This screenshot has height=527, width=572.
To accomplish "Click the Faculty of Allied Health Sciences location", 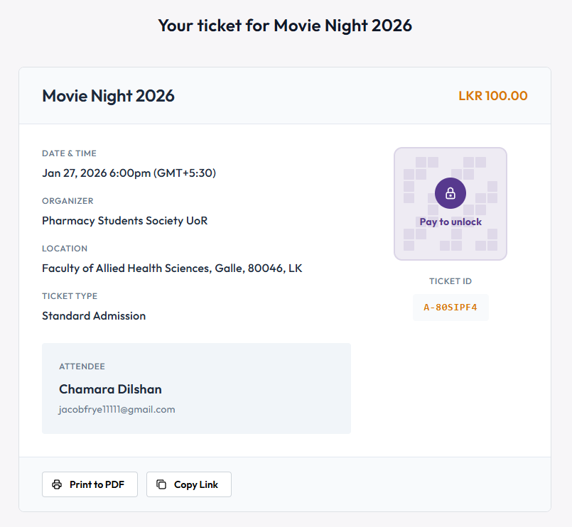I will click(x=172, y=268).
